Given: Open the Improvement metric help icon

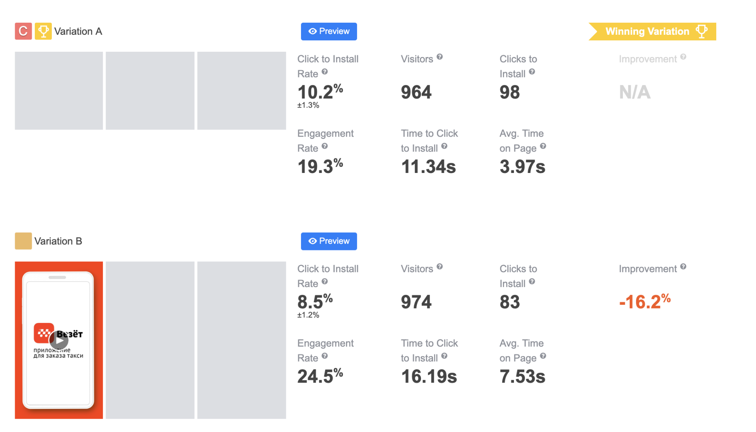Looking at the screenshot, I should [683, 57].
